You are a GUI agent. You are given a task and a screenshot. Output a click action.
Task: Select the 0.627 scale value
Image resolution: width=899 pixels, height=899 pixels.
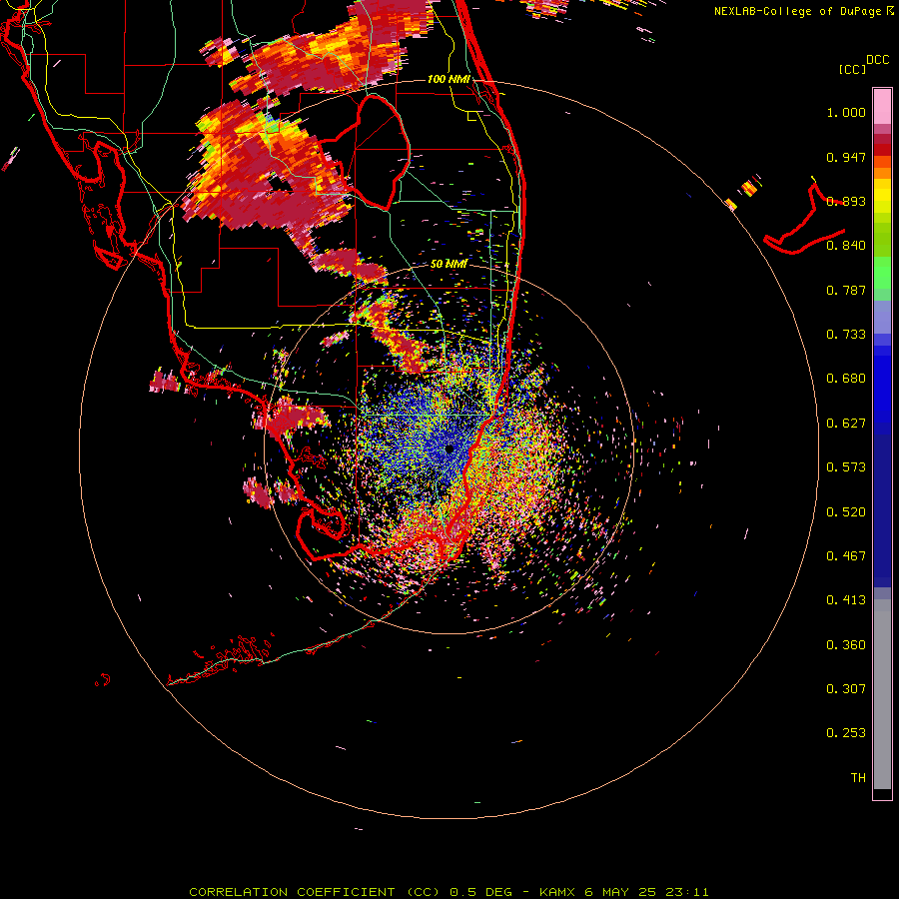846,424
